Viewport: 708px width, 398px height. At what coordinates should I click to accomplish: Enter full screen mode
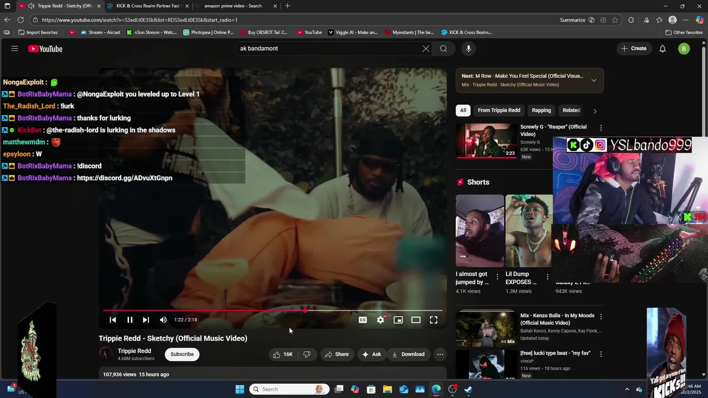click(434, 320)
